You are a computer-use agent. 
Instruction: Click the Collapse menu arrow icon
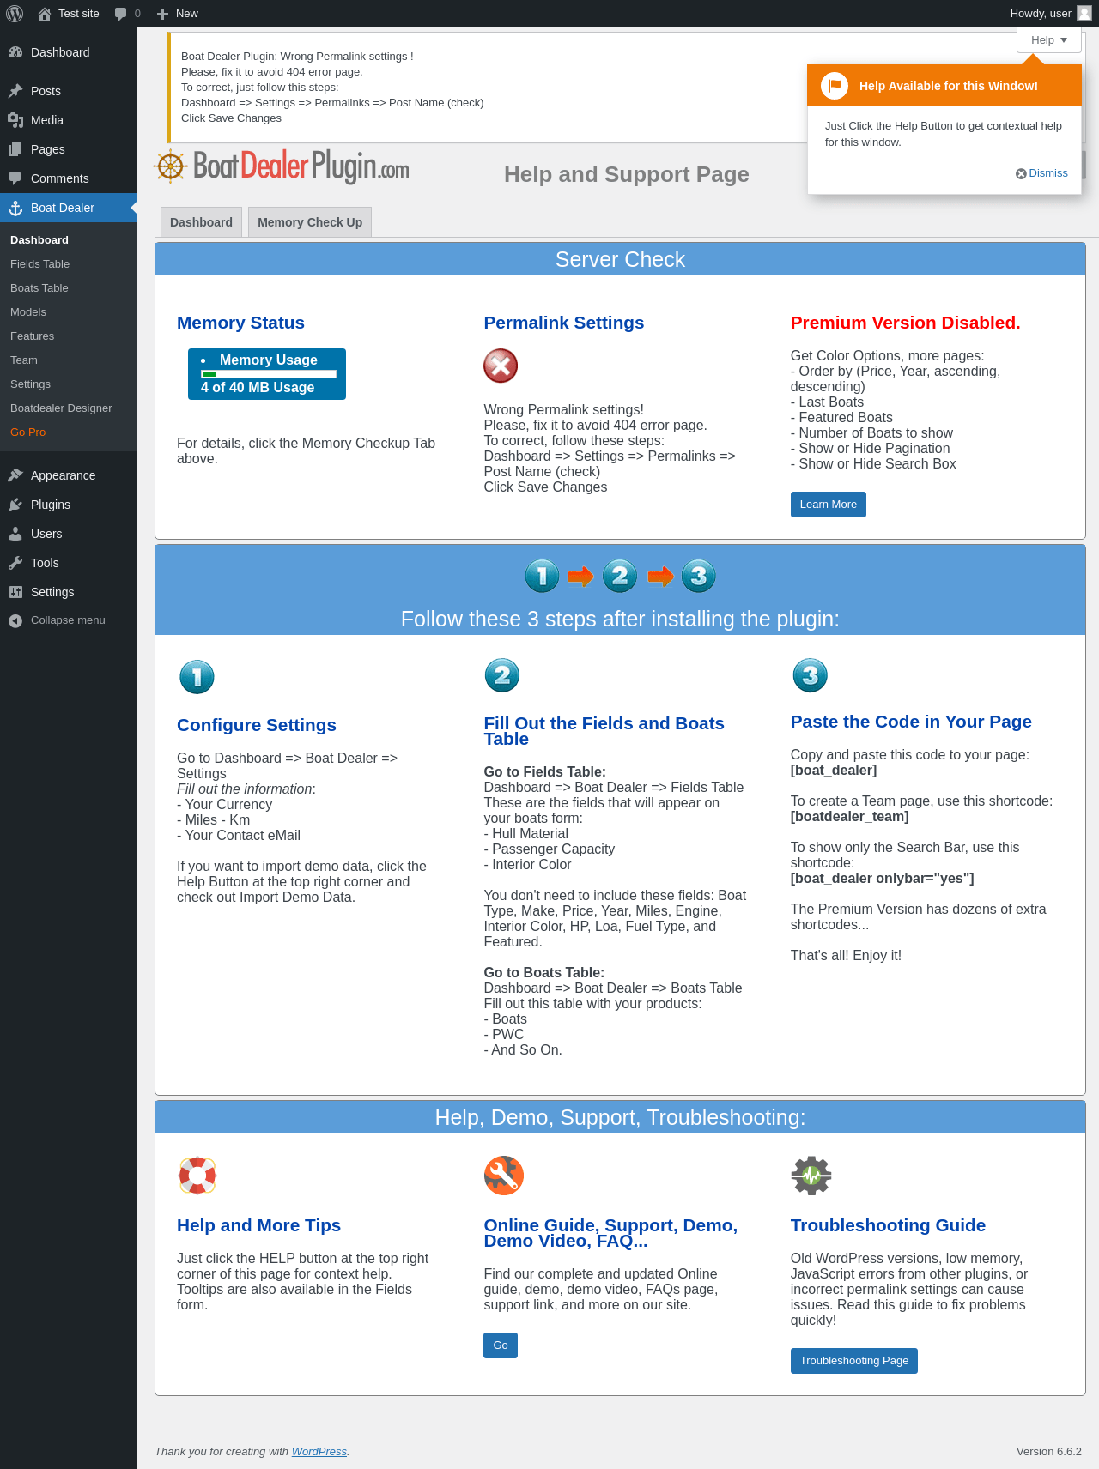click(15, 620)
